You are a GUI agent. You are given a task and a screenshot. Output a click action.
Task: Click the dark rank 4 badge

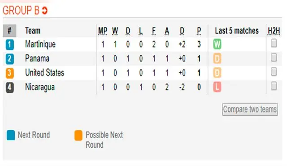(10, 87)
